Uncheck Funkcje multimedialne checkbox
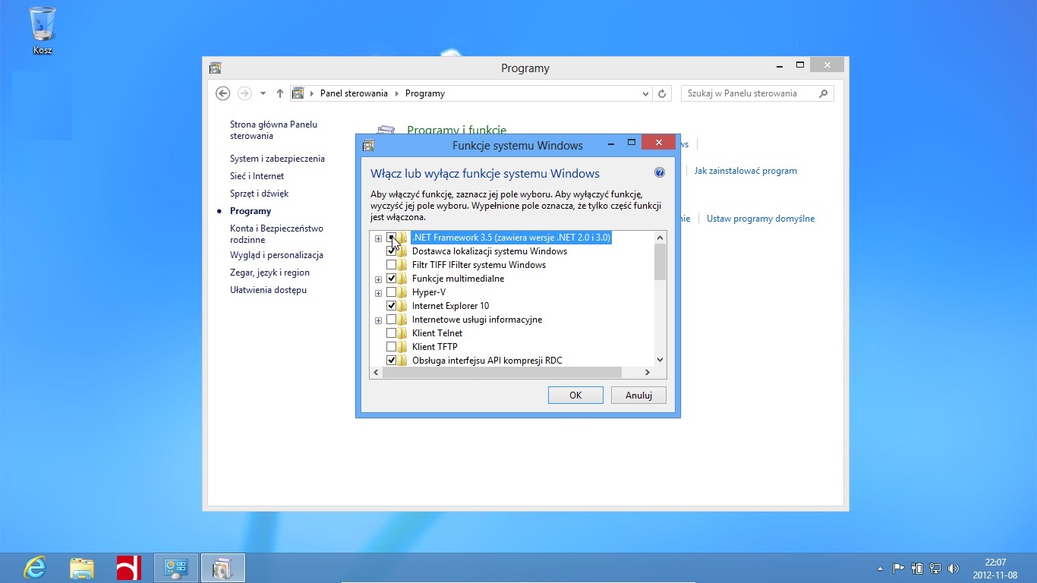The width and height of the screenshot is (1037, 583). [x=391, y=279]
